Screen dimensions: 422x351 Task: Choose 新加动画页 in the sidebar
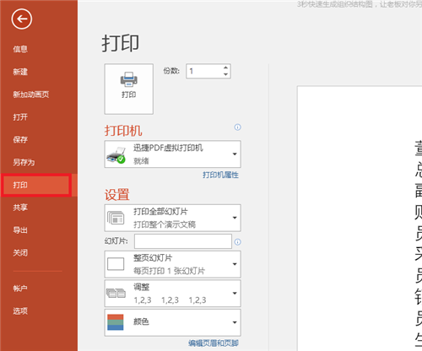[31, 94]
